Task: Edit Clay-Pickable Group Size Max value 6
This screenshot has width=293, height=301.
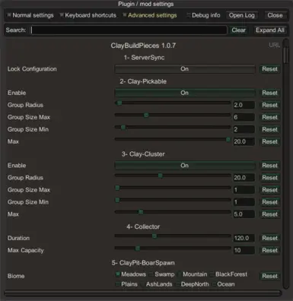Action: (x=244, y=117)
